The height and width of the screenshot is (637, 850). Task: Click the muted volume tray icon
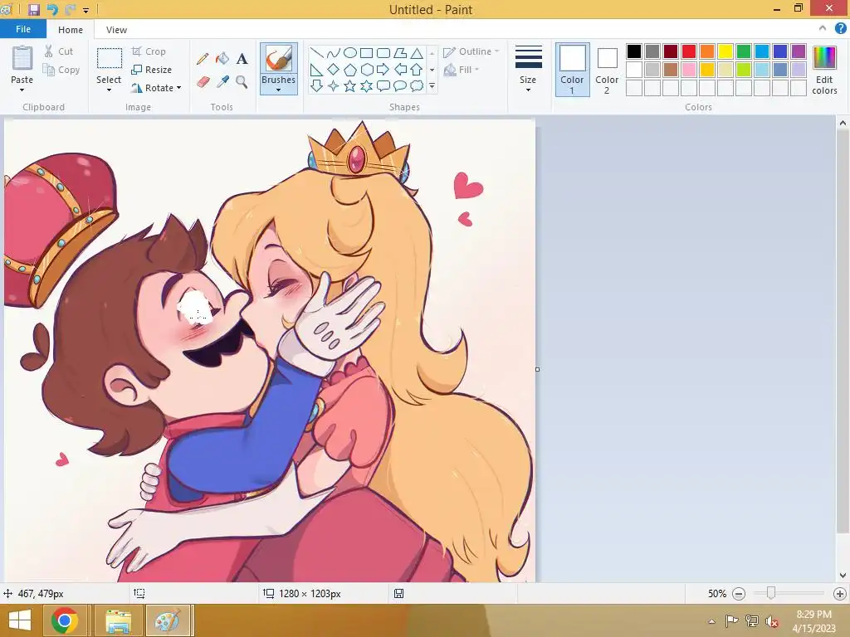coord(771,621)
